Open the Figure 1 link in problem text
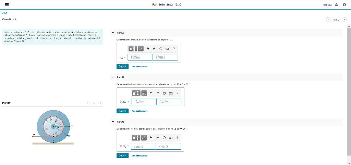Image resolution: width=351 pixels, height=165 pixels. [x=19, y=41]
